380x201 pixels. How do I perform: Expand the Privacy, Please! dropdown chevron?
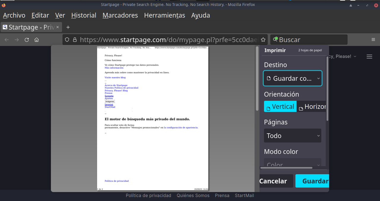click(x=355, y=56)
